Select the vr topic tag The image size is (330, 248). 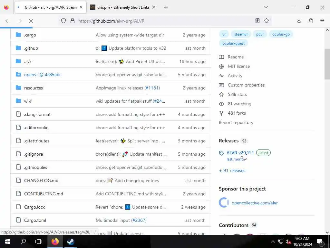tap(224, 34)
